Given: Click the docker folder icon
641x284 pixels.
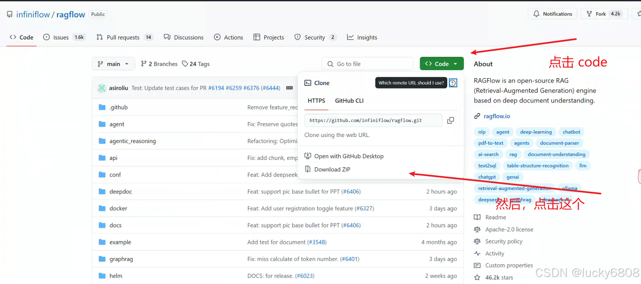Looking at the screenshot, I should 102,208.
